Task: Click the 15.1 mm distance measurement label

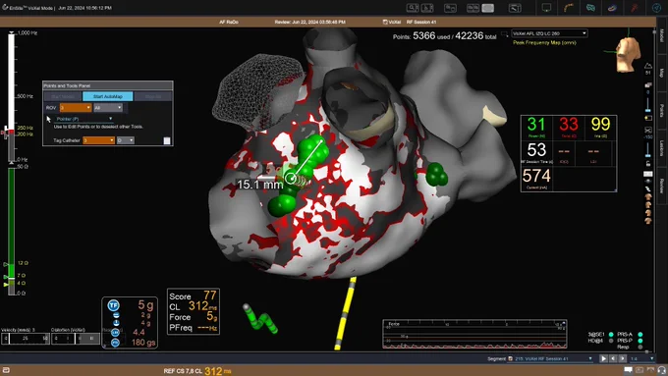Action: pyautogui.click(x=260, y=185)
